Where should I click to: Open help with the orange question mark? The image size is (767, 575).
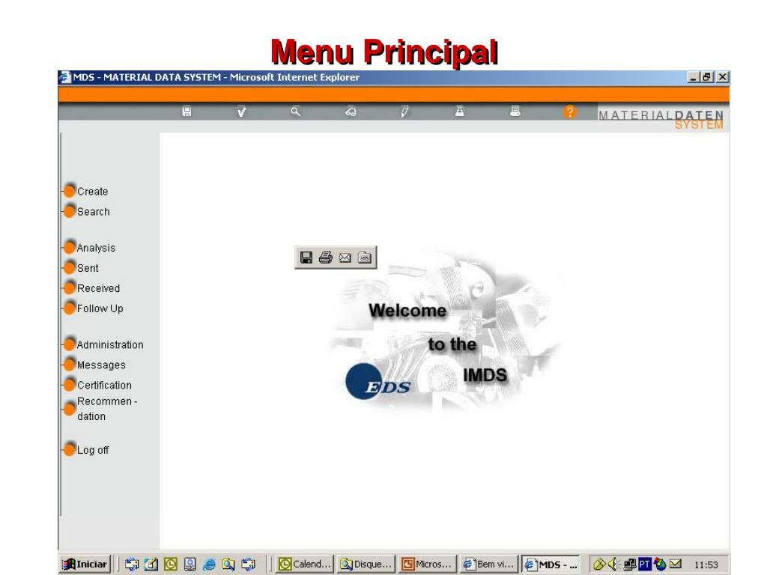click(x=569, y=112)
